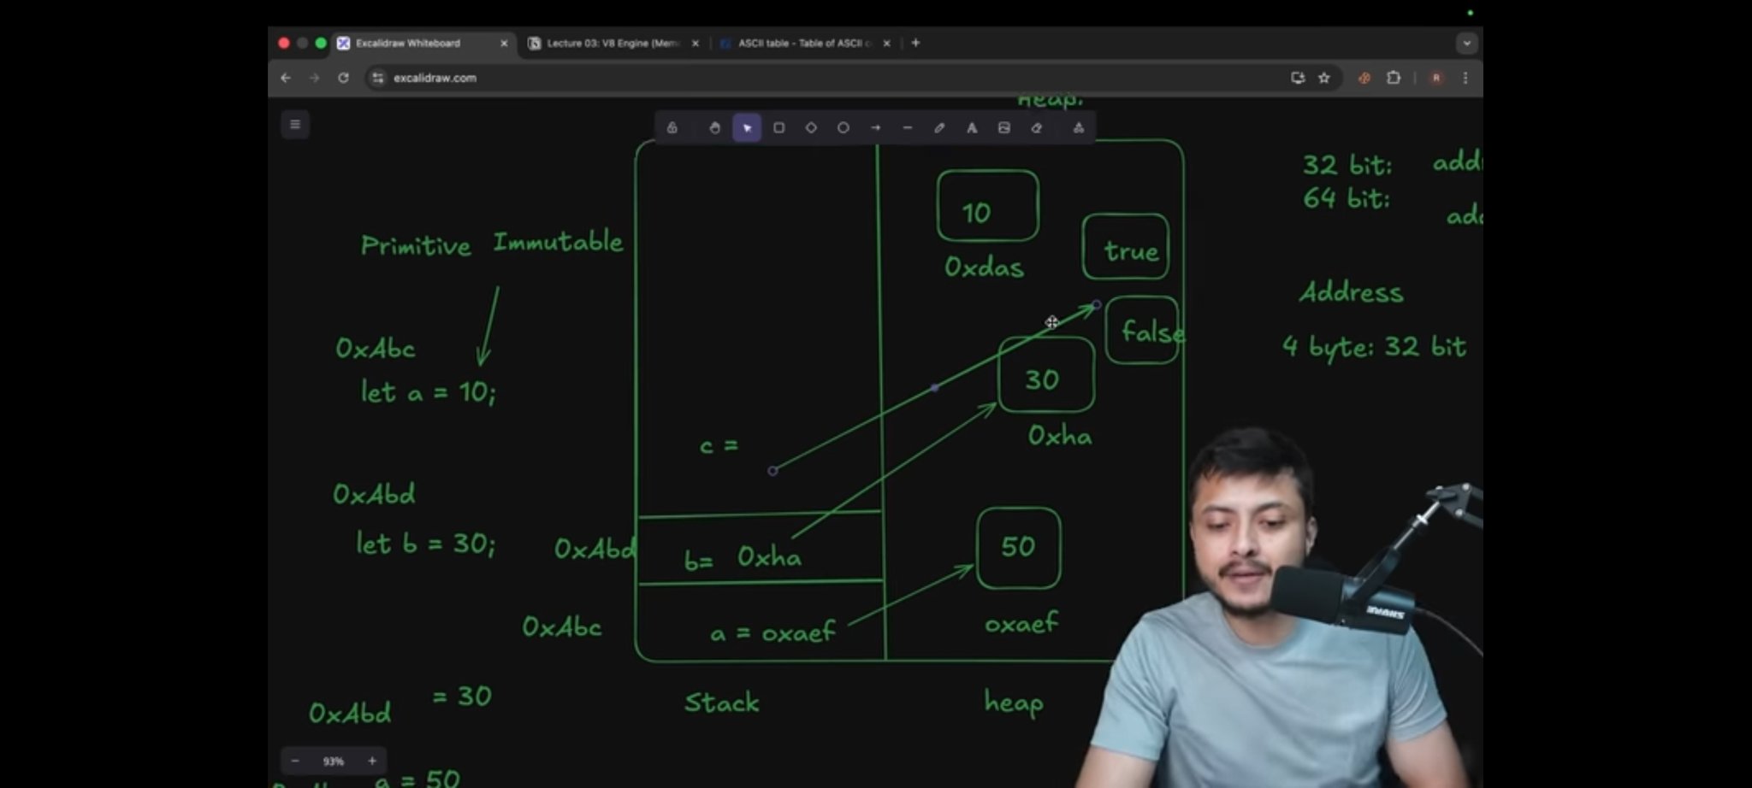This screenshot has width=1752, height=788.
Task: Close the Excalidraw Whiteboard tab
Action: tap(504, 43)
